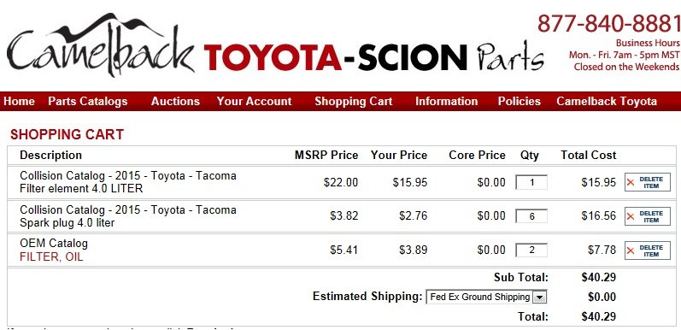Screen dimensions: 681x330
Task: Click the quantity field for FILTER, OIL
Action: pyautogui.click(x=531, y=250)
